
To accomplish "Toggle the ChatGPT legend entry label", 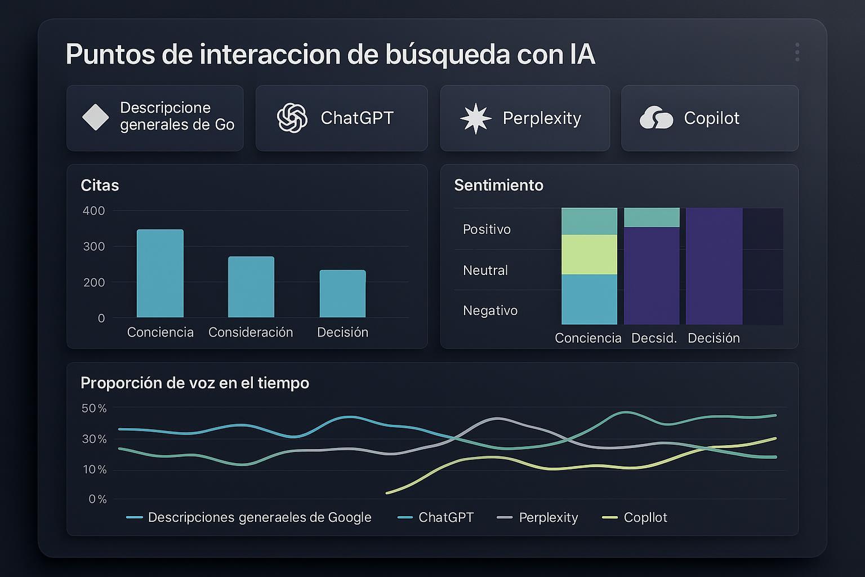I will [x=446, y=517].
